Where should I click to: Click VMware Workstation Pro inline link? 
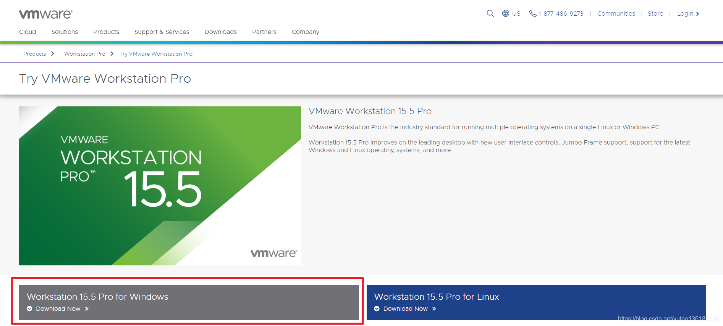coord(345,127)
